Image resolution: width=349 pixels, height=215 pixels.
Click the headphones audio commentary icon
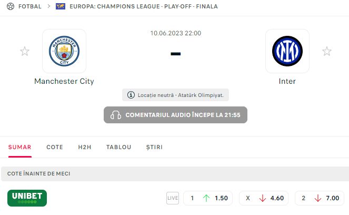[116, 115]
